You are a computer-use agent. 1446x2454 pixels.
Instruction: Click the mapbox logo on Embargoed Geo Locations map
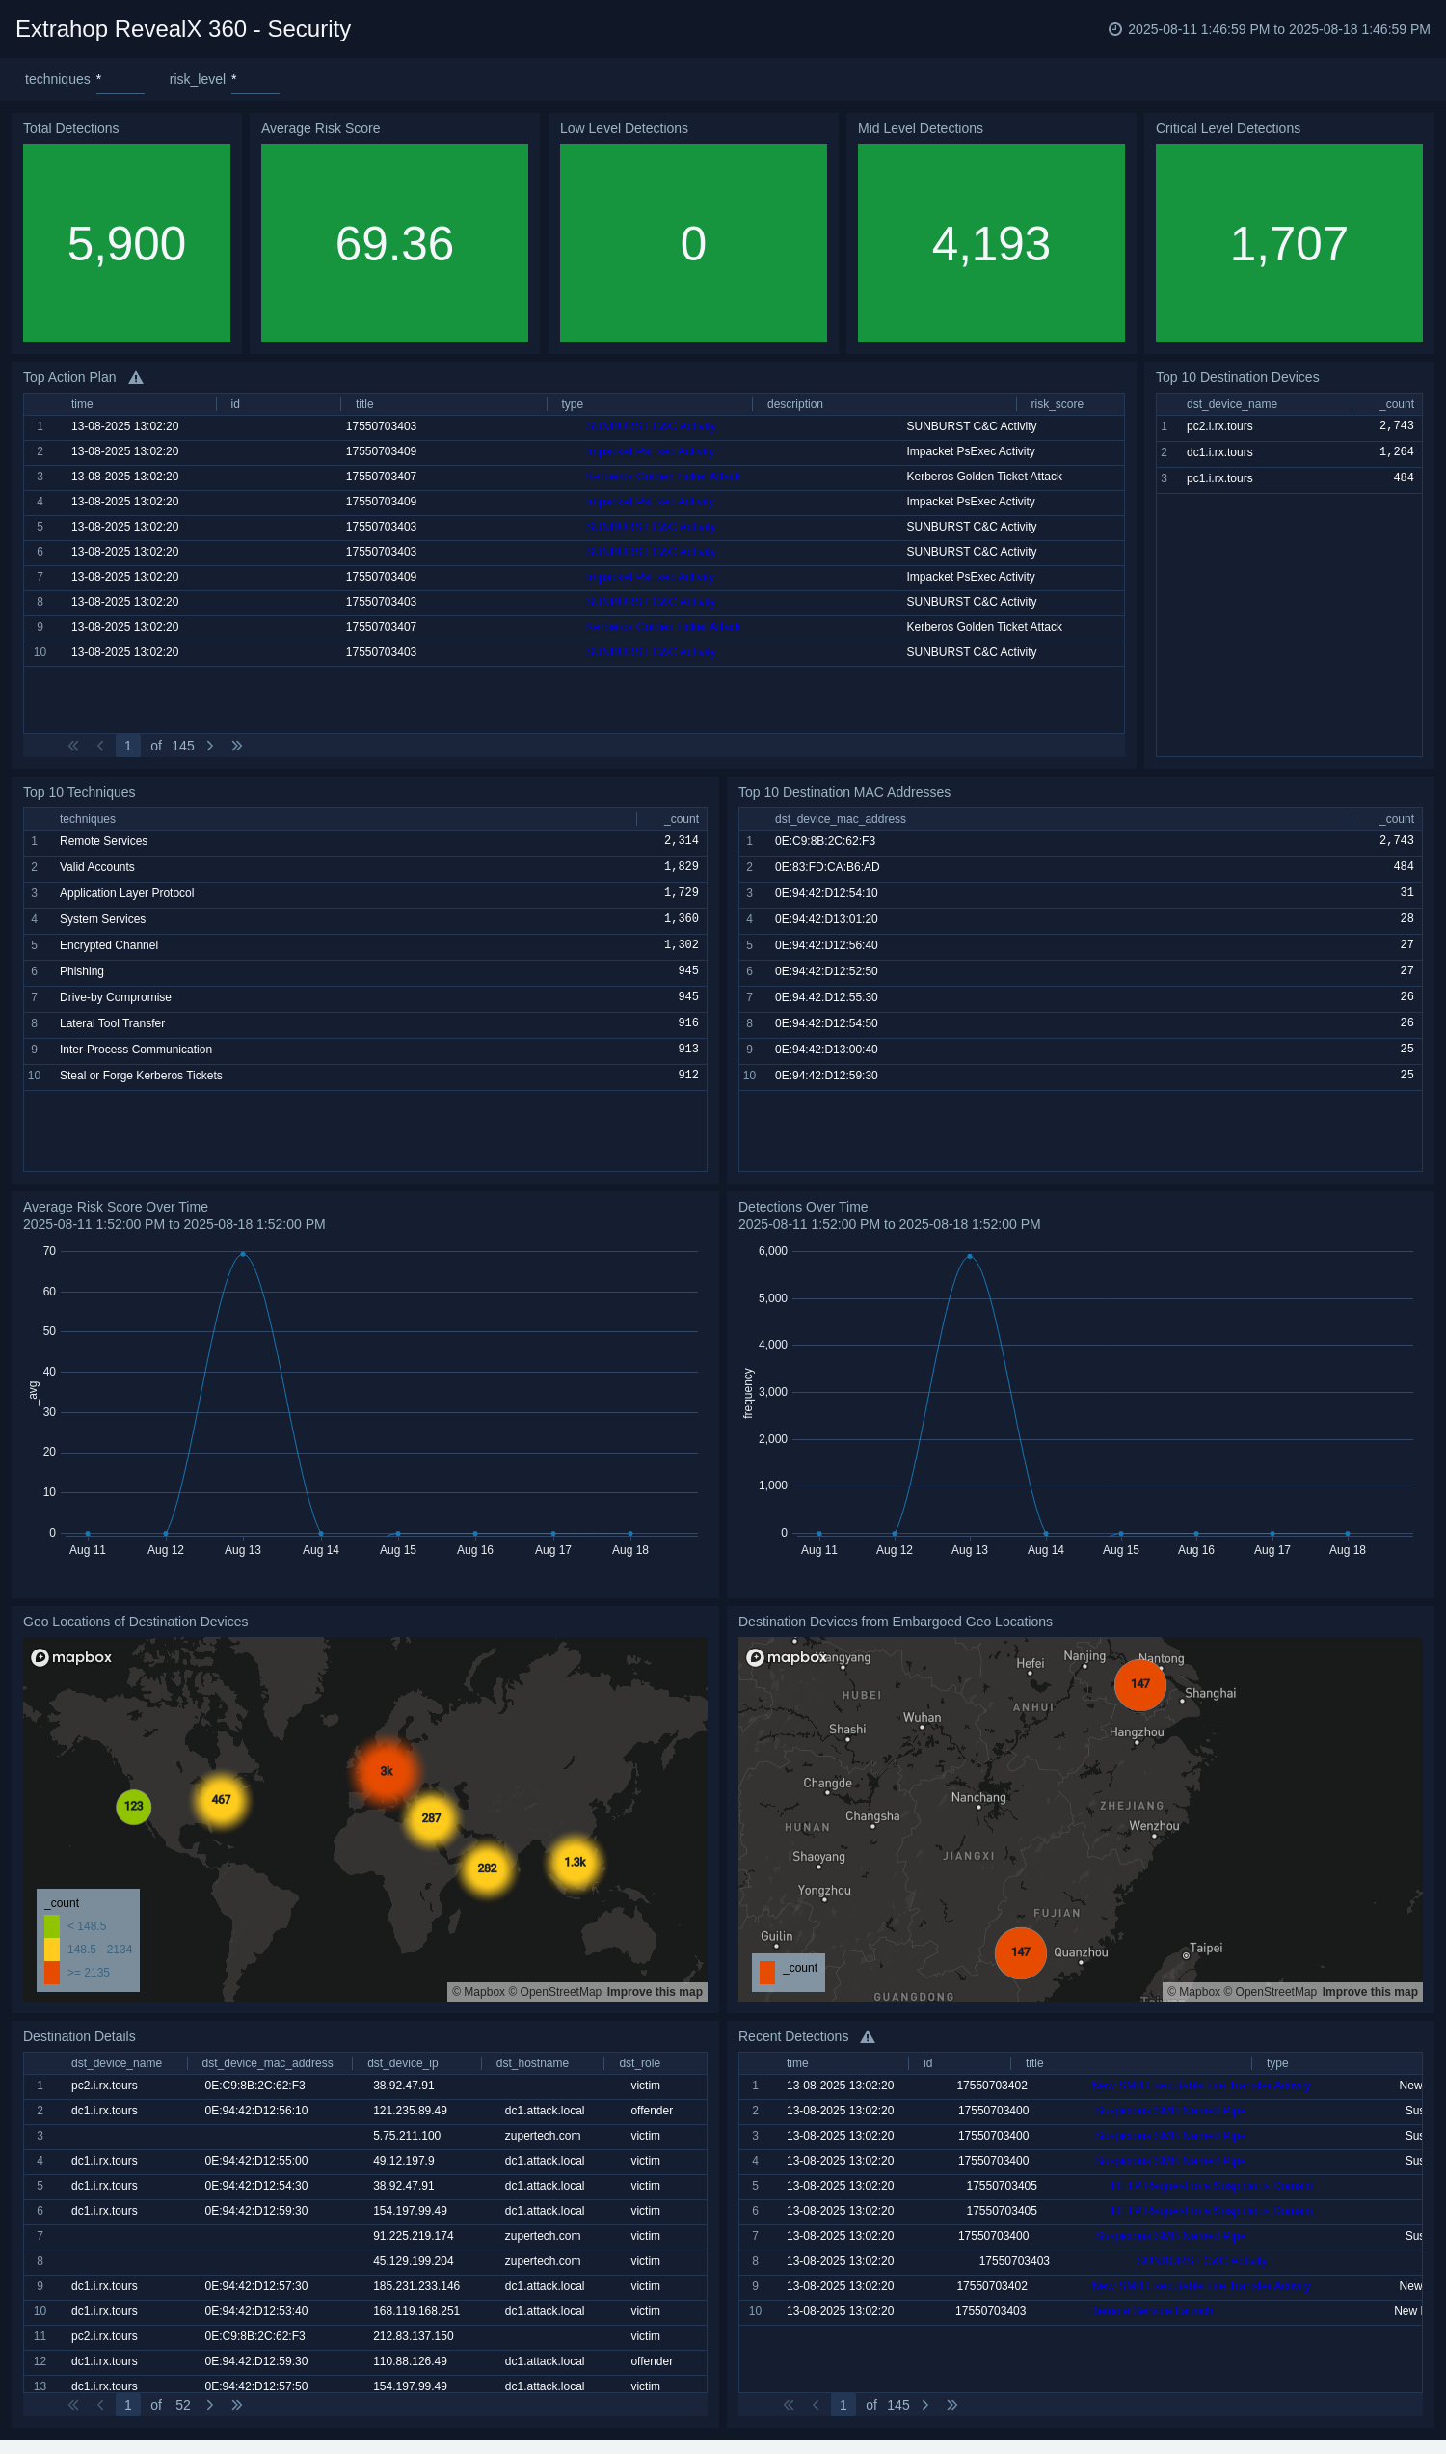787,1657
